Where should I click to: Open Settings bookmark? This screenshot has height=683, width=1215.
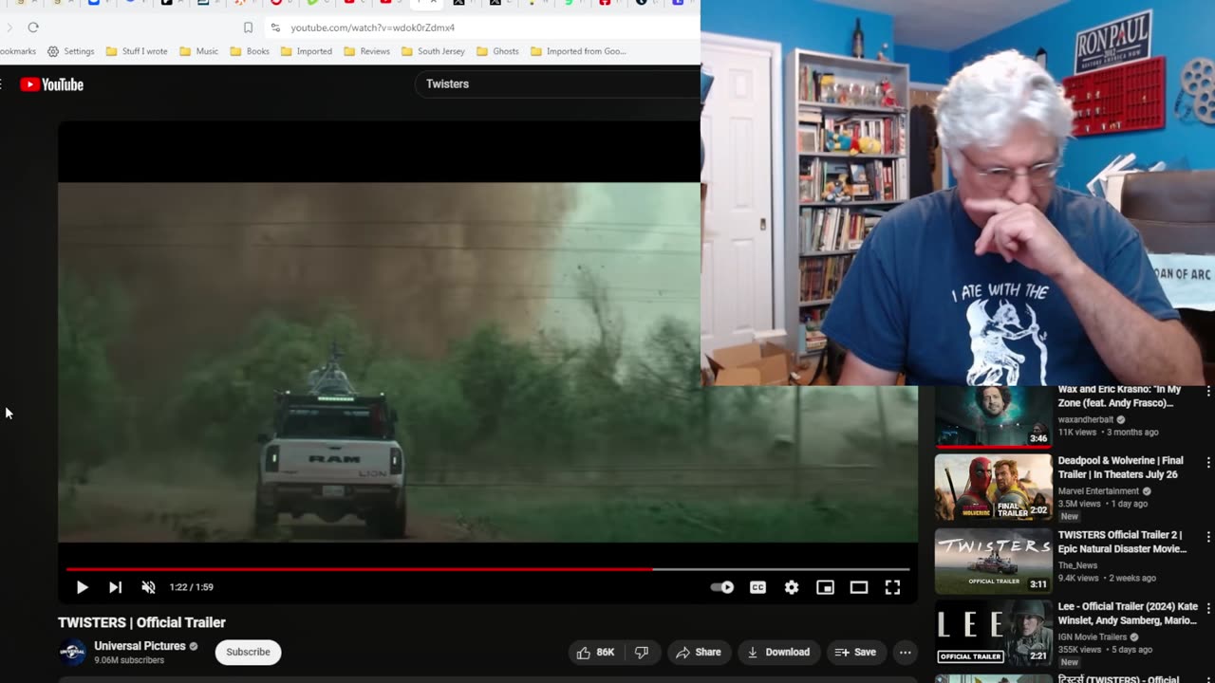71,51
